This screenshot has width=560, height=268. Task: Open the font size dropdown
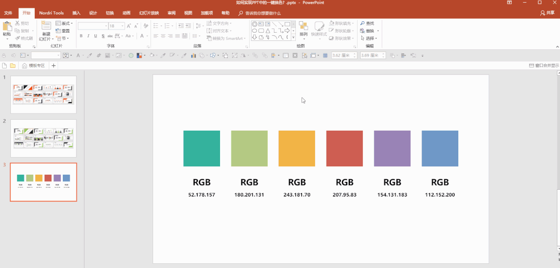[123, 26]
